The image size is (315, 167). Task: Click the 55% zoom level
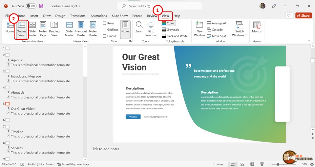click(x=304, y=164)
